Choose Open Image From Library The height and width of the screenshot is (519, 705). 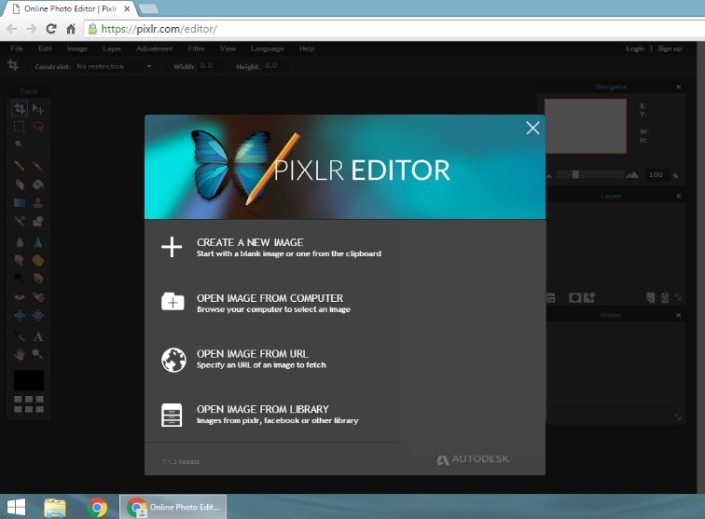(277, 415)
